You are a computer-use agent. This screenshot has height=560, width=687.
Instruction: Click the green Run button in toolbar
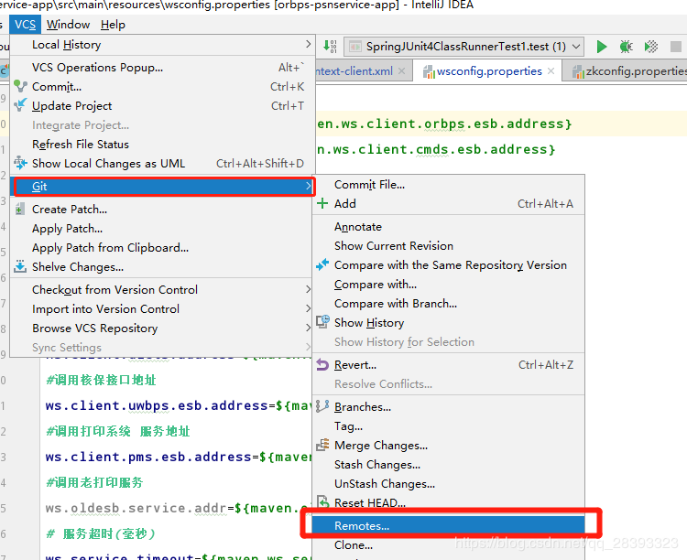click(x=602, y=47)
